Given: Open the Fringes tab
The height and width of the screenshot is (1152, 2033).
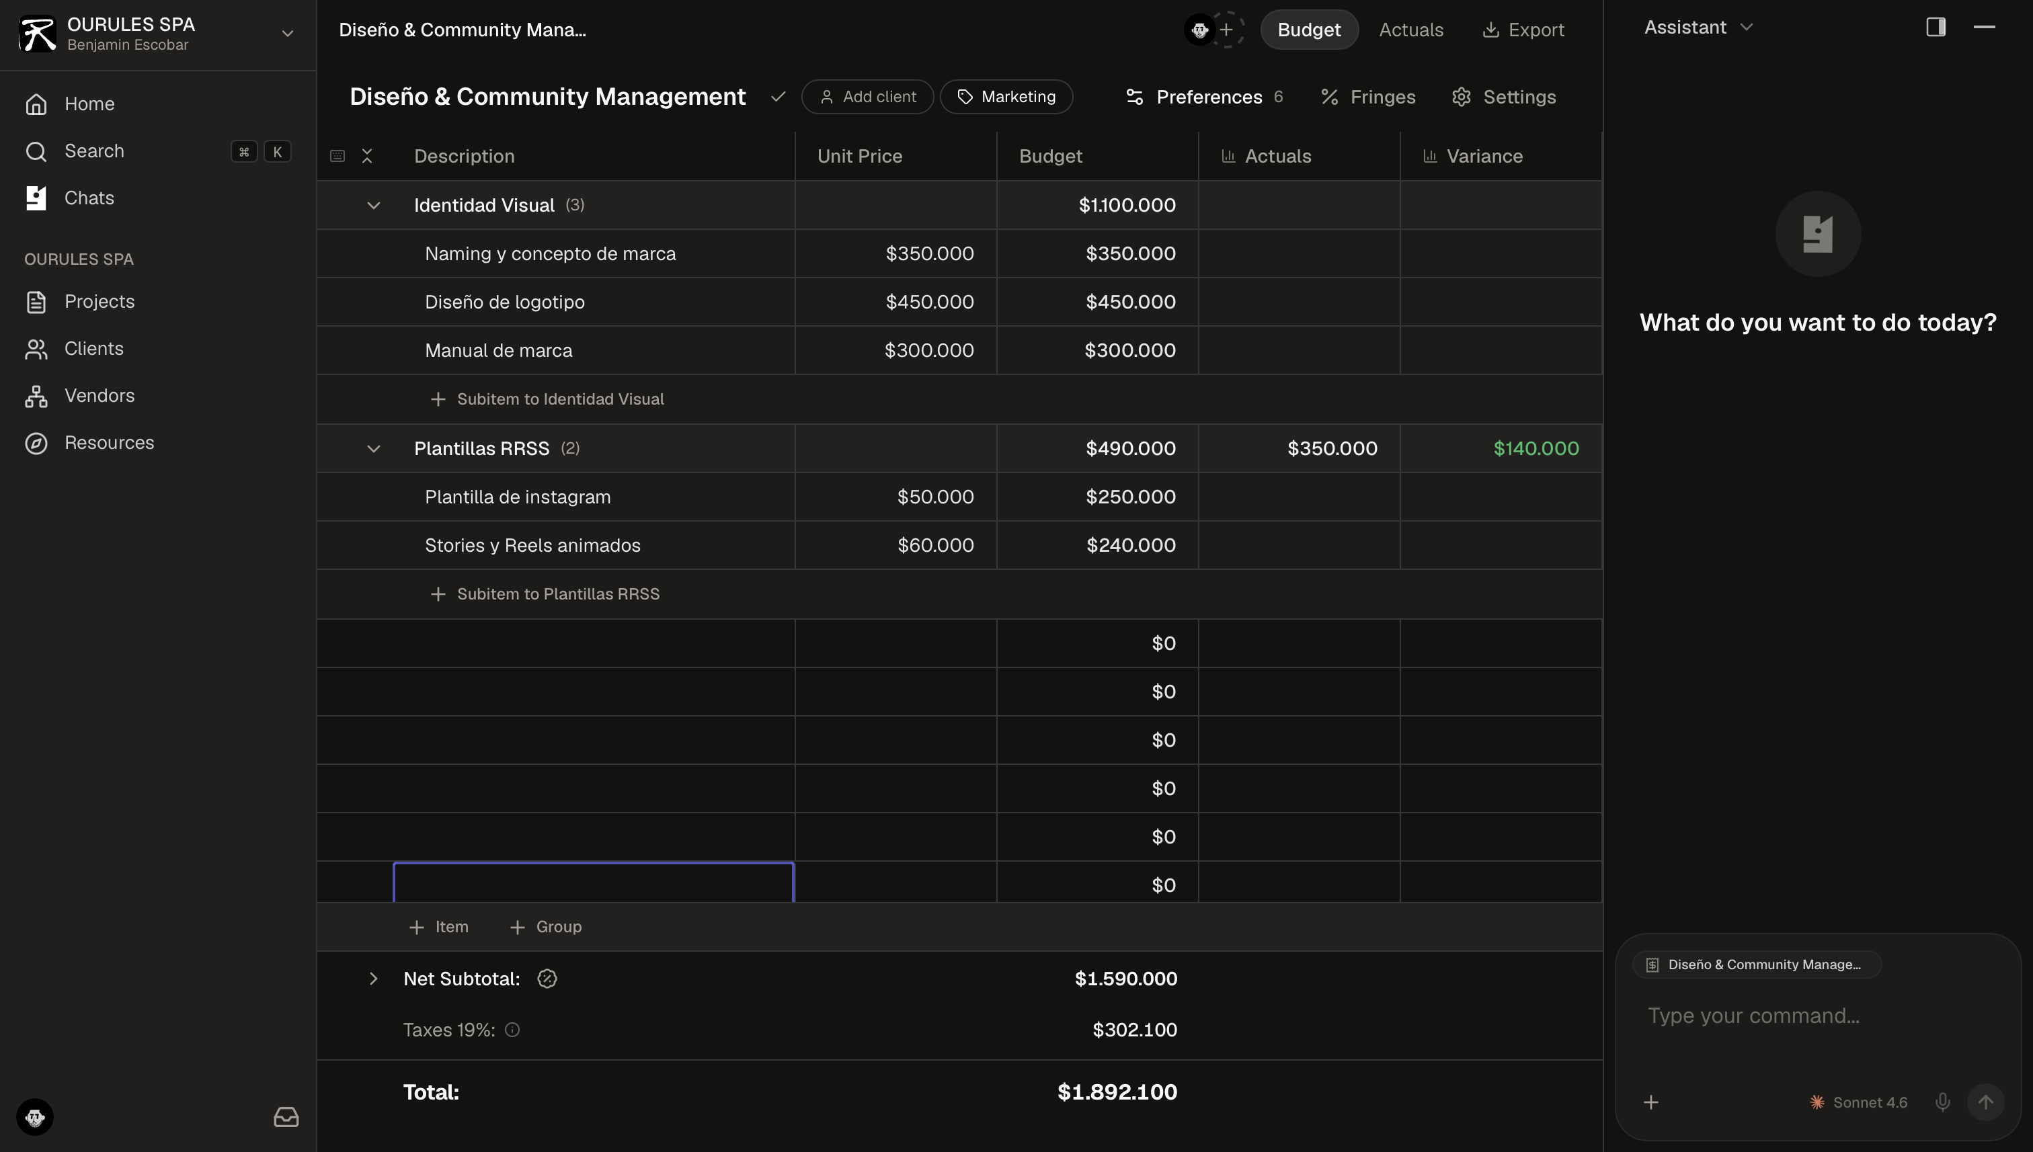Looking at the screenshot, I should 1367,97.
